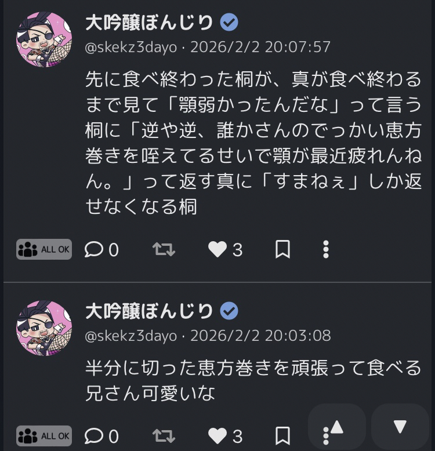Jump up with the floating up-arrow button
Viewport: 435px width, 451px height.
[x=337, y=427]
